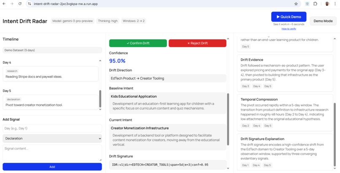Click Day 5 chip under Drift Evidence
The width and height of the screenshot is (340, 173).
click(x=267, y=86)
